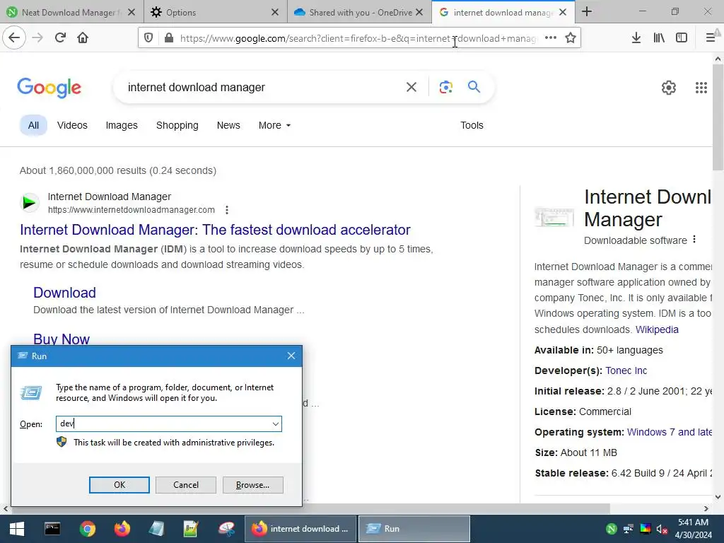Open the Windows Start menu
Screen dimensions: 724x543
coord(17,529)
